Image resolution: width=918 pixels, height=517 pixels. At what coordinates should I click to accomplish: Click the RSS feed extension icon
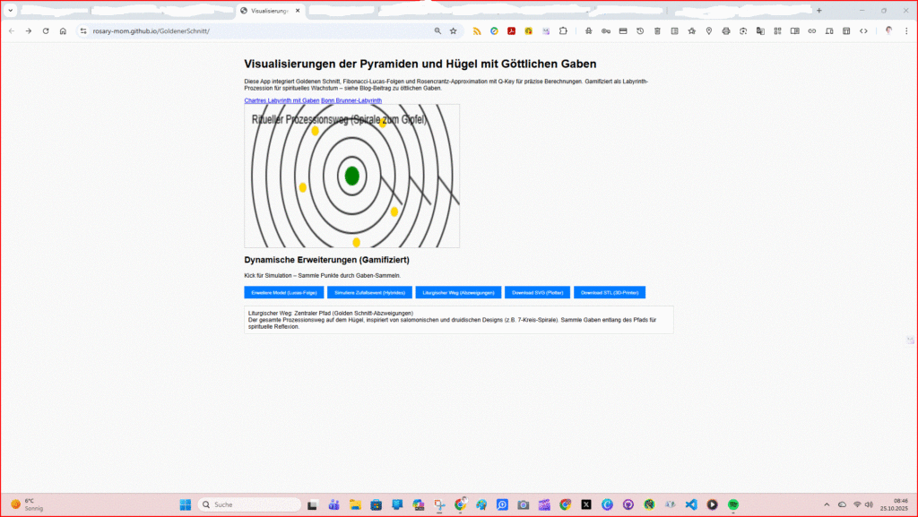pos(477,30)
